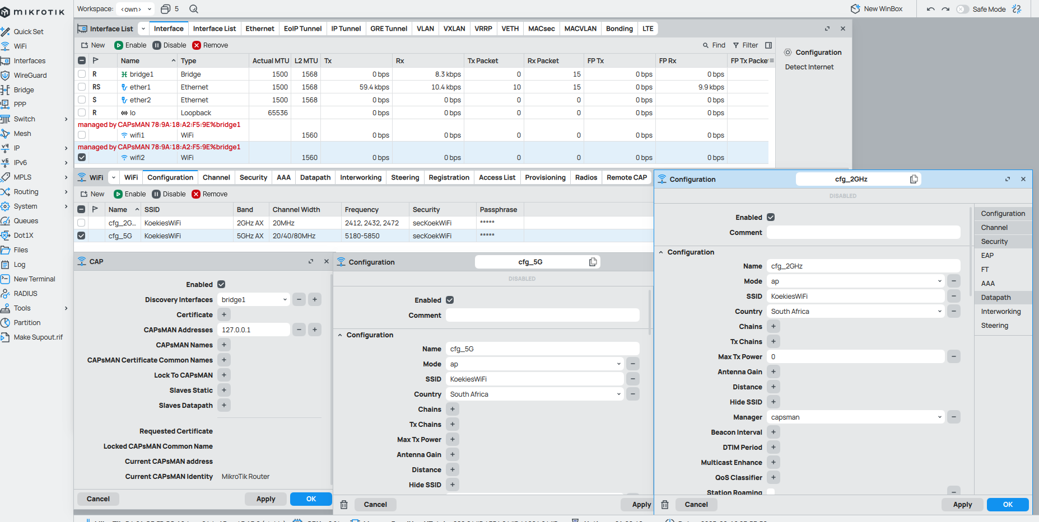Click the trash icon in cfg_5G dialog
The width and height of the screenshot is (1039, 522).
point(344,505)
